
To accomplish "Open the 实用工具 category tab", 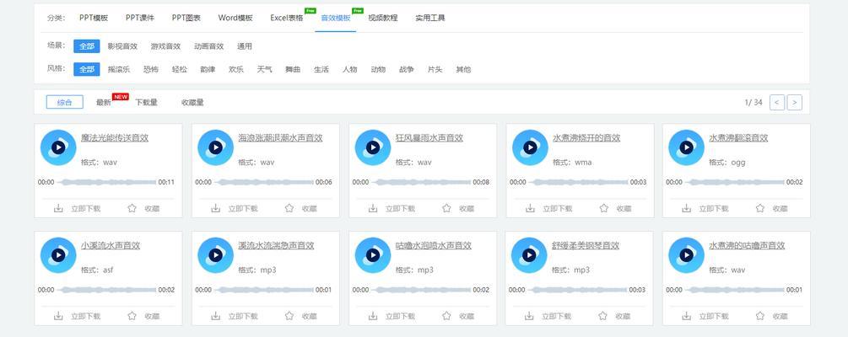I will click(430, 18).
